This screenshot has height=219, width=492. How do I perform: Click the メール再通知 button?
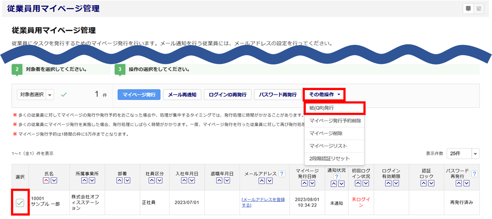click(182, 95)
